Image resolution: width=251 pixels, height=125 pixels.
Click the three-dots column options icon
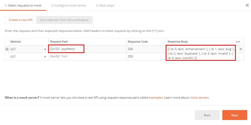click(238, 42)
